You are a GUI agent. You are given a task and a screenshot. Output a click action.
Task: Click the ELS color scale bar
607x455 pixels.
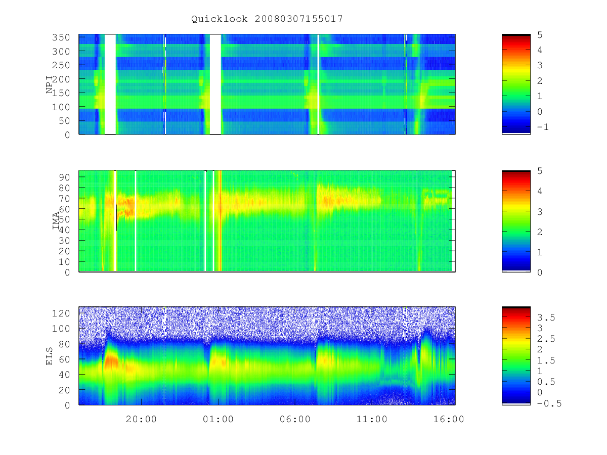516,355
